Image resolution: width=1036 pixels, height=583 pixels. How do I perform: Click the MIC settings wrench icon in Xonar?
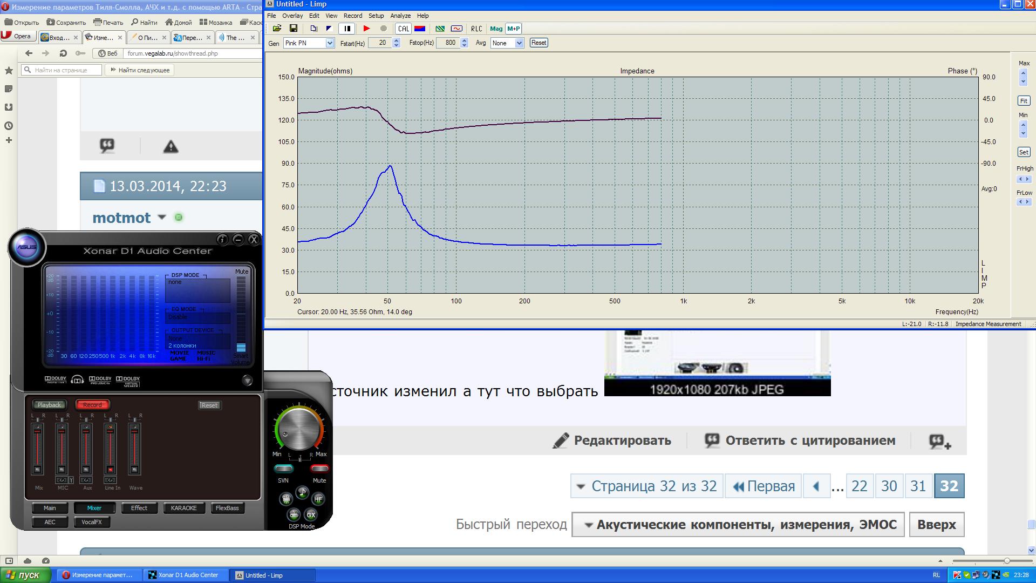[71, 480]
